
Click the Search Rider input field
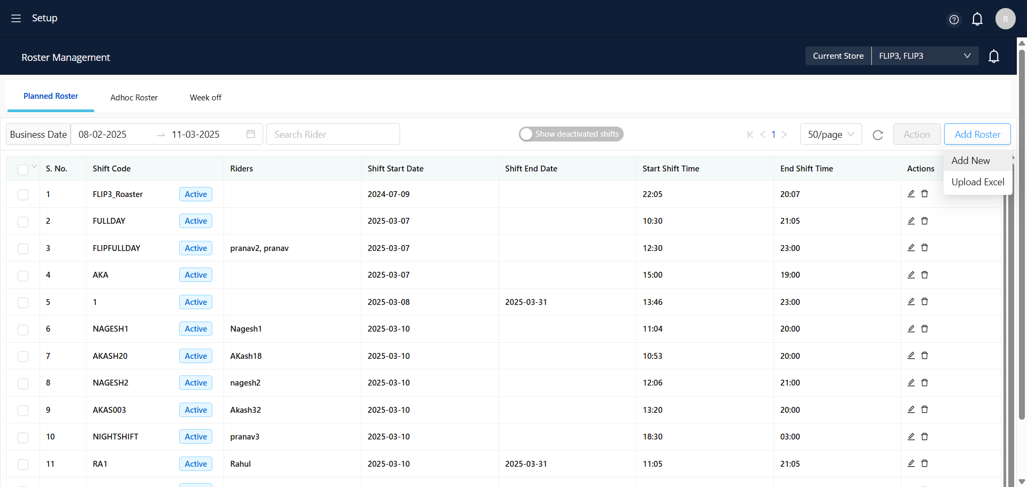[333, 134]
